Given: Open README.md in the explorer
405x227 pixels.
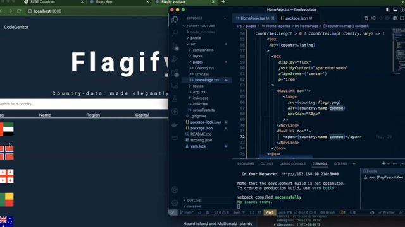Looking at the screenshot, I should 201,134.
